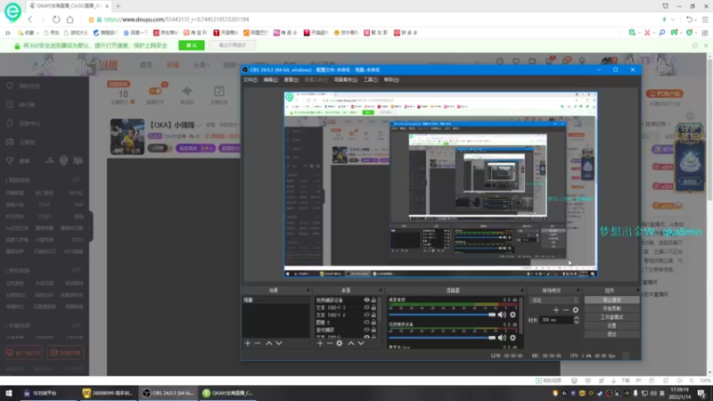The width and height of the screenshot is (713, 401).
Task: Undock the Mixer (混音器) panel with its float icon
Action: coord(521,291)
